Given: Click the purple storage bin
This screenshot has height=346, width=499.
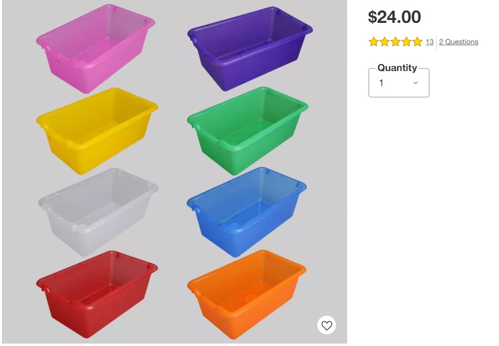Looking at the screenshot, I should (x=250, y=49).
